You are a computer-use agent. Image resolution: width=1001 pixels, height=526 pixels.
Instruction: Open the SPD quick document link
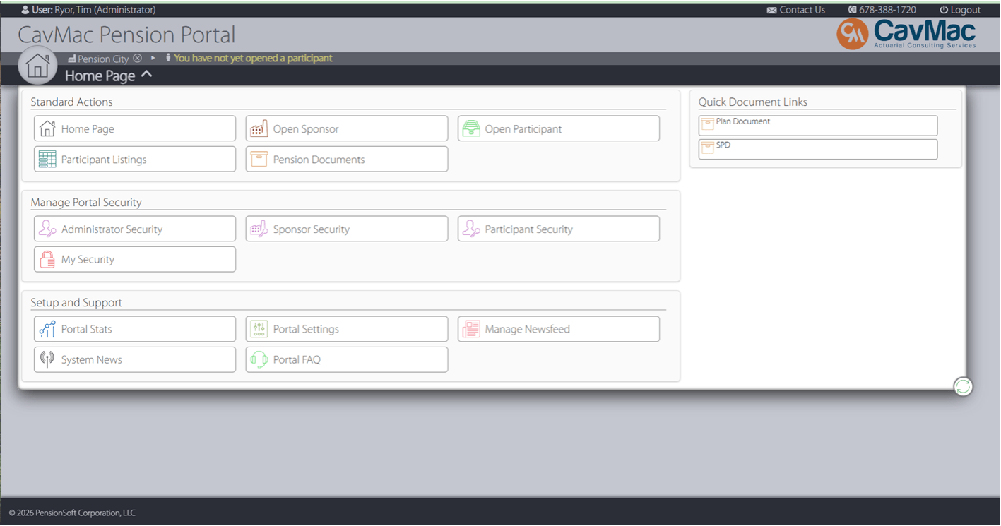pos(818,149)
